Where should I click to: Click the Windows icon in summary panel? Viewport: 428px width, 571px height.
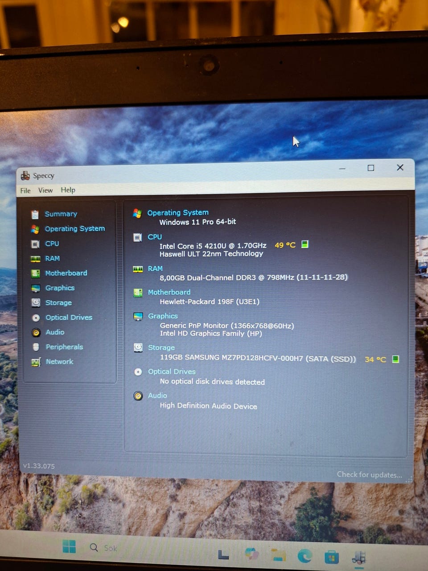coord(137,213)
